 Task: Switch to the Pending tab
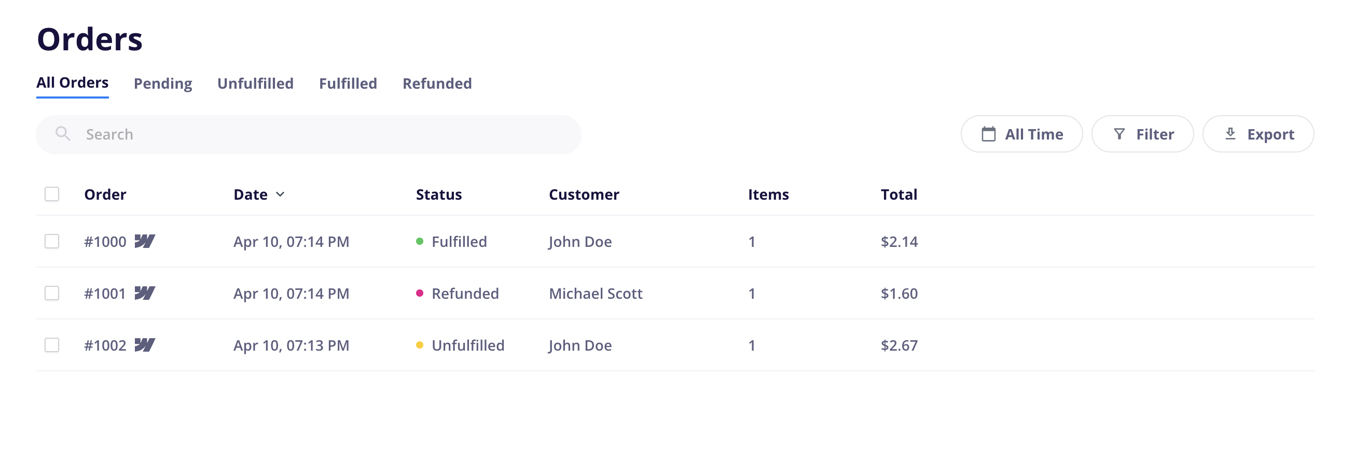(163, 83)
